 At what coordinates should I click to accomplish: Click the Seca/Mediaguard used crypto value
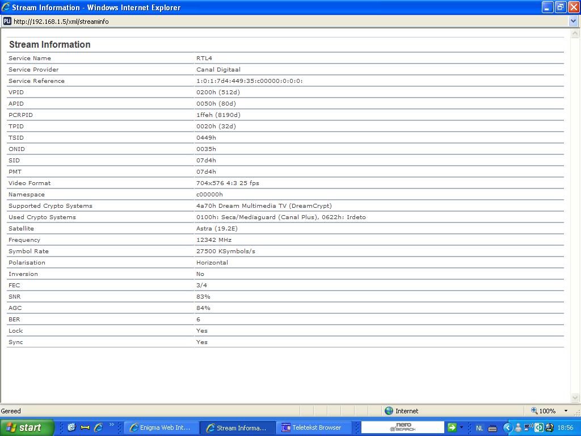[281, 217]
